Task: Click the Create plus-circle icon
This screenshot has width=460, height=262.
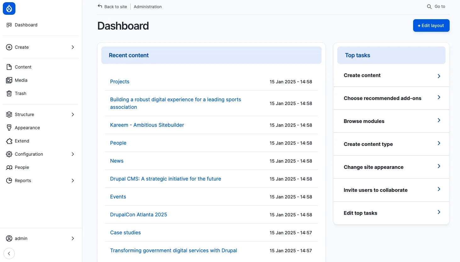Action: pos(9,47)
